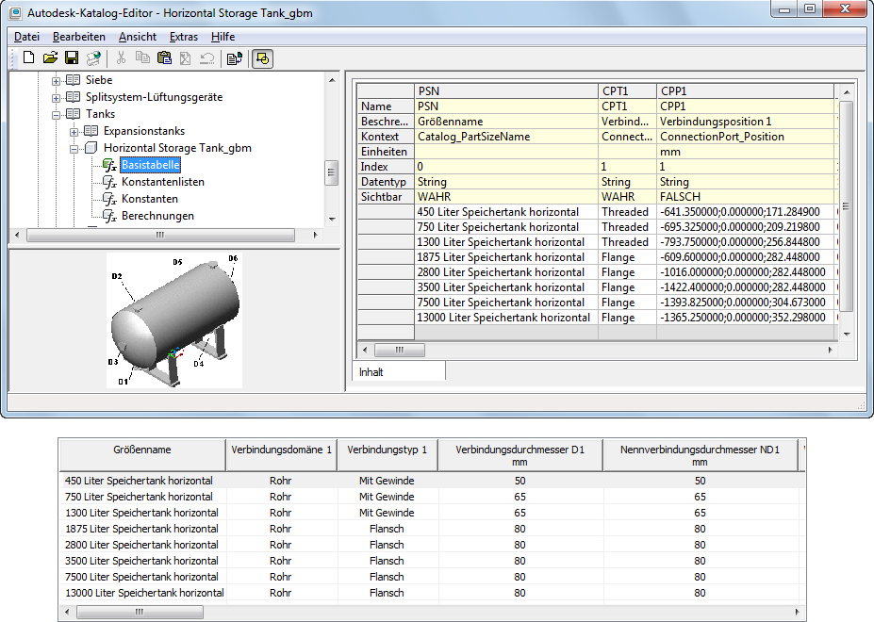Select the Basistabelle tree item
The height and width of the screenshot is (622, 874).
click(x=151, y=165)
